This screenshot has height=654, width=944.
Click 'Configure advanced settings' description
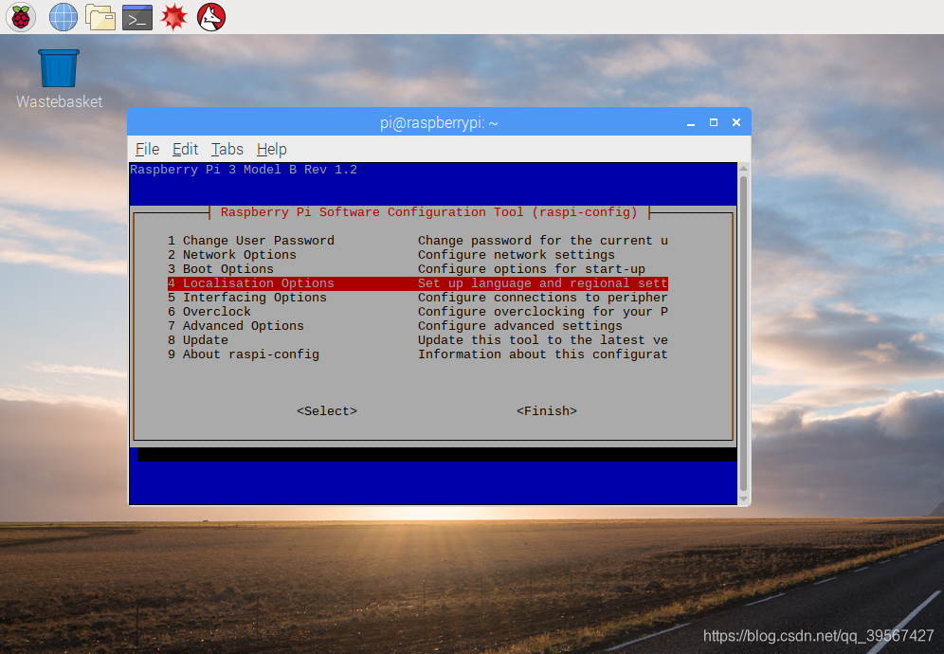pos(520,326)
